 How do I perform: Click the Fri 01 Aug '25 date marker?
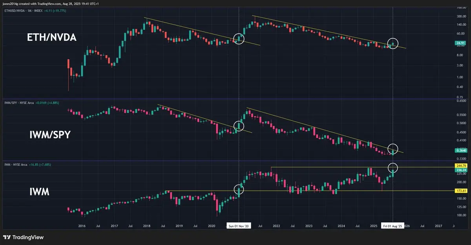(x=392, y=226)
